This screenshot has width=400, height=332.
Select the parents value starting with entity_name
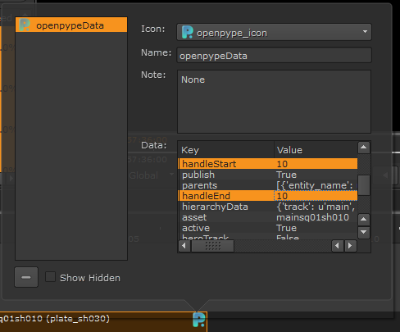coord(316,185)
